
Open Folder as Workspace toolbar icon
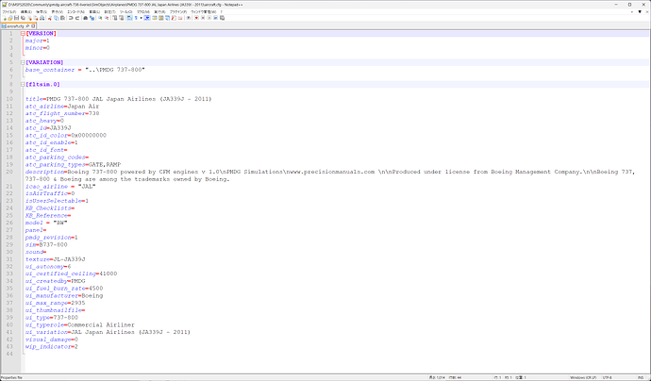click(180, 18)
